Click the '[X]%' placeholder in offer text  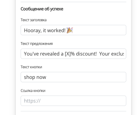pyautogui.click(x=70, y=54)
